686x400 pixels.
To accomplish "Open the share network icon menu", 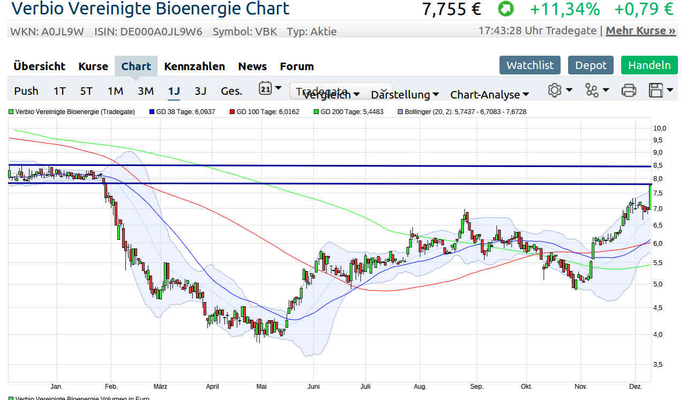I will [x=598, y=90].
